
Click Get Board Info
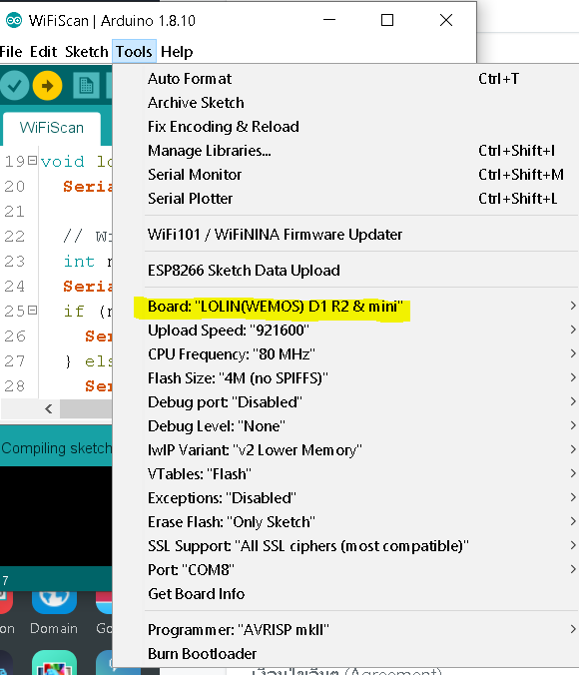pos(355,594)
